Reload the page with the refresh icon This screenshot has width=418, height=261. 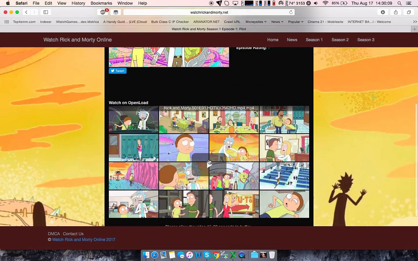coord(291,12)
